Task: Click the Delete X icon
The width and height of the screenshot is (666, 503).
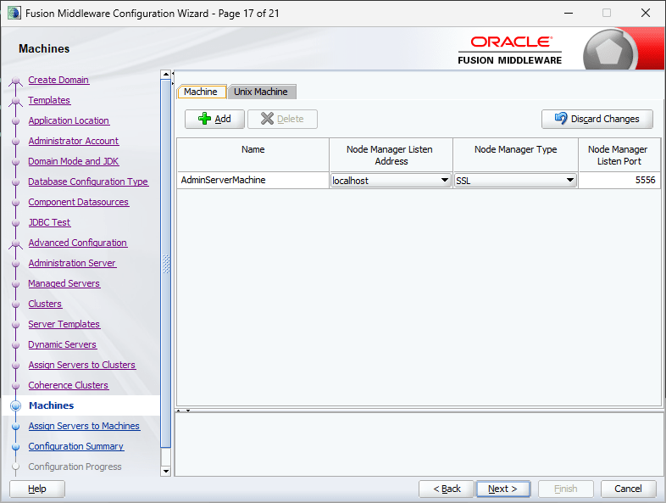Action: click(267, 119)
